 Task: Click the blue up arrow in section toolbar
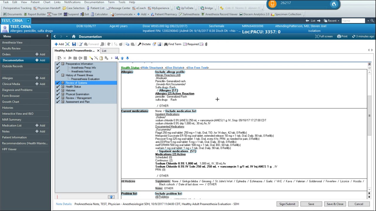click(x=122, y=58)
